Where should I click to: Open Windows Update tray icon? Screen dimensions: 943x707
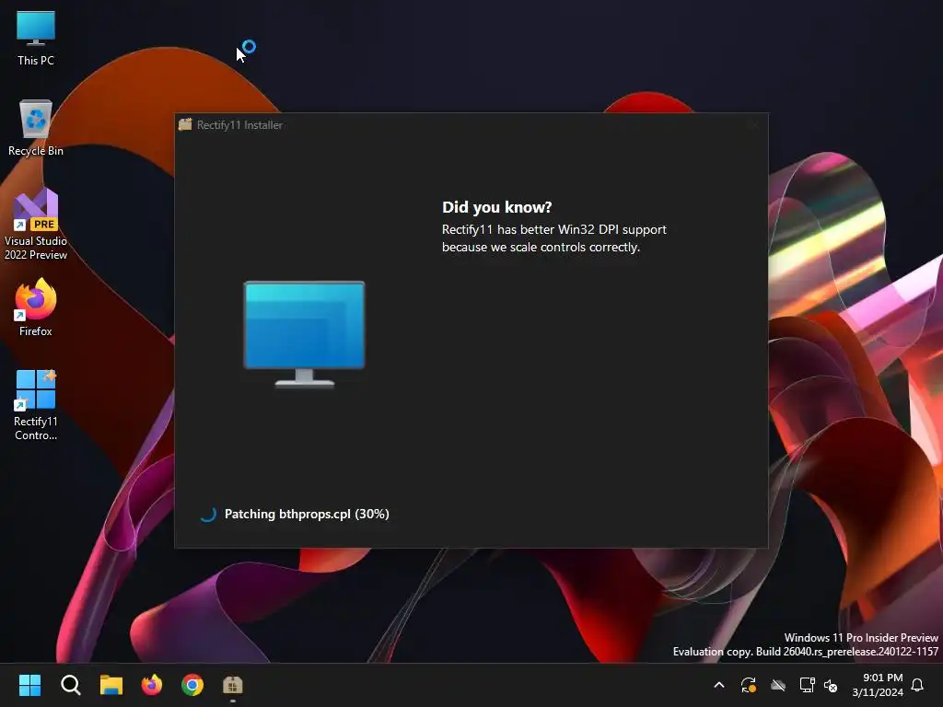click(748, 685)
